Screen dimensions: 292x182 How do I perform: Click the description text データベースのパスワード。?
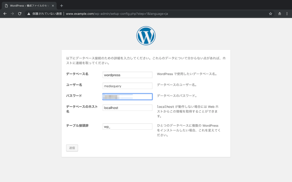pyautogui.click(x=177, y=96)
